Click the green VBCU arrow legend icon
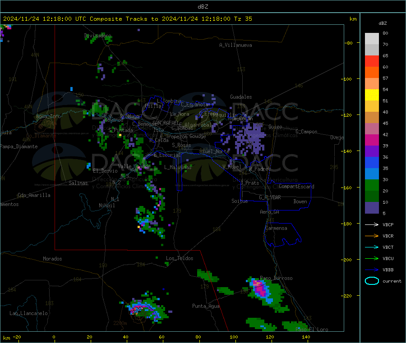 (x=372, y=258)
